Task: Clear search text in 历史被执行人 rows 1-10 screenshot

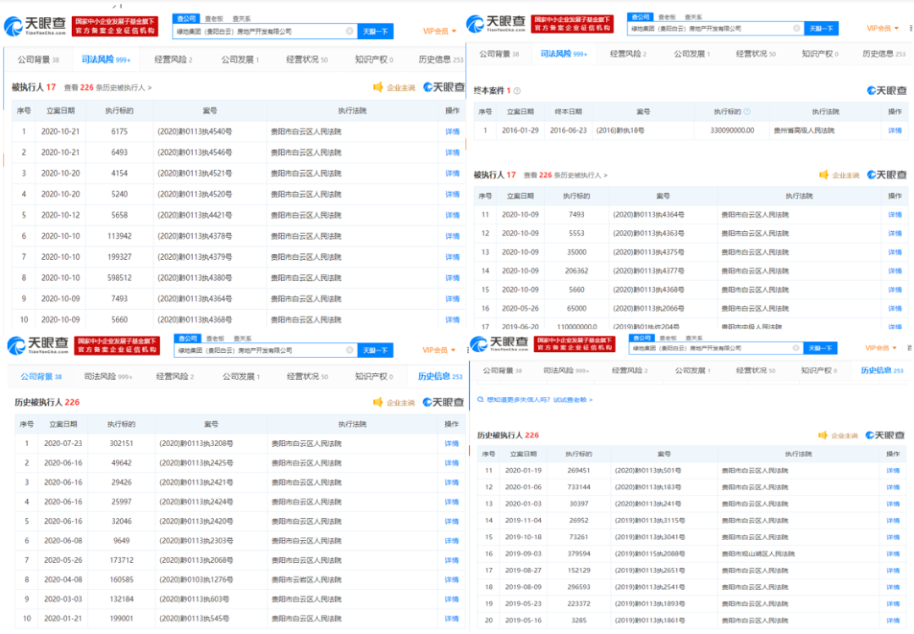Action: tap(350, 350)
